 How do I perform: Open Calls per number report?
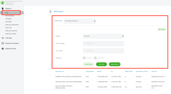coord(11,34)
